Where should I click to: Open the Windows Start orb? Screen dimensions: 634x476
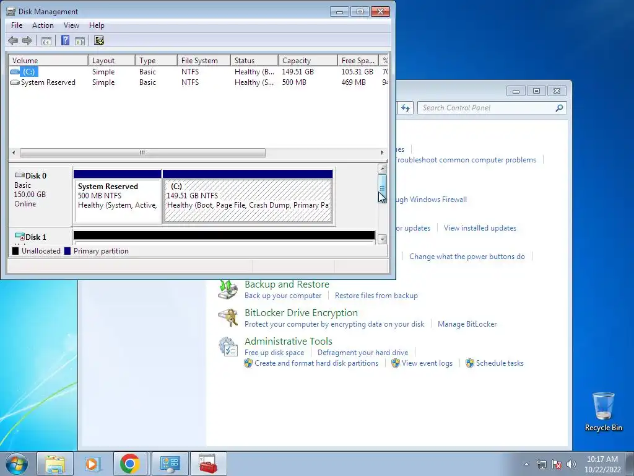click(16, 464)
